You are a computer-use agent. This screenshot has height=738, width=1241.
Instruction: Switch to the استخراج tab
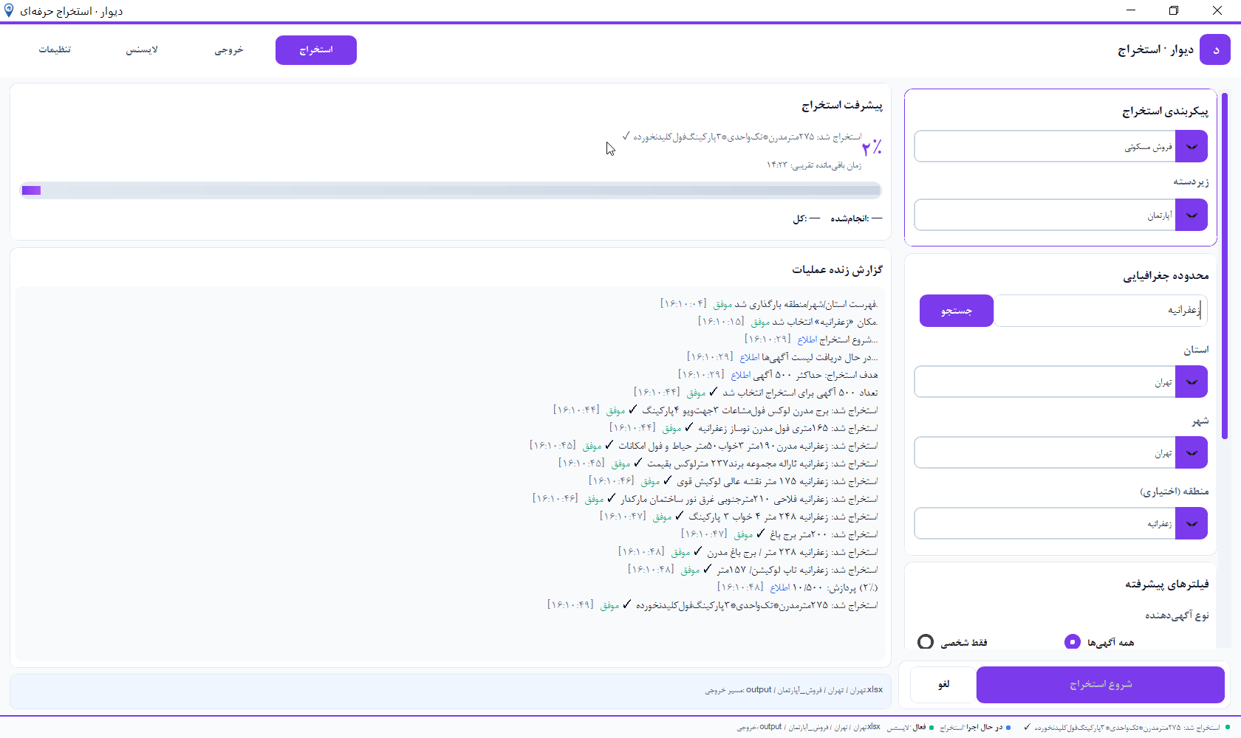(x=316, y=50)
